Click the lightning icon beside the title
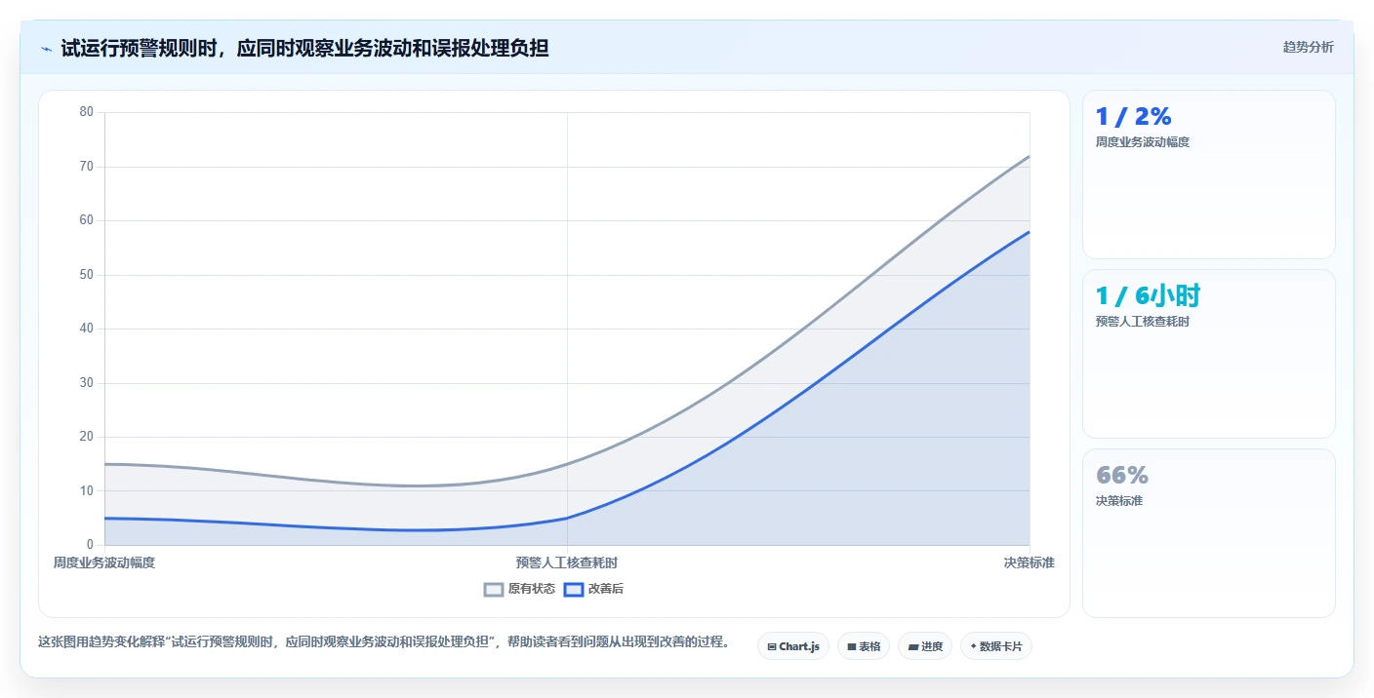Image resolution: width=1374 pixels, height=698 pixels. point(46,48)
